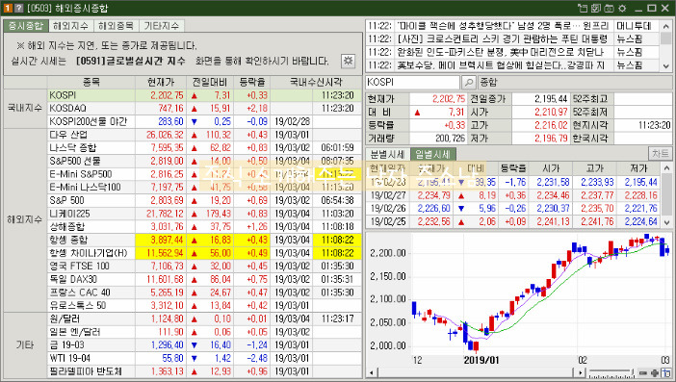The image size is (676, 382).
Task: Open the 기타지수 tab
Action: 162,26
